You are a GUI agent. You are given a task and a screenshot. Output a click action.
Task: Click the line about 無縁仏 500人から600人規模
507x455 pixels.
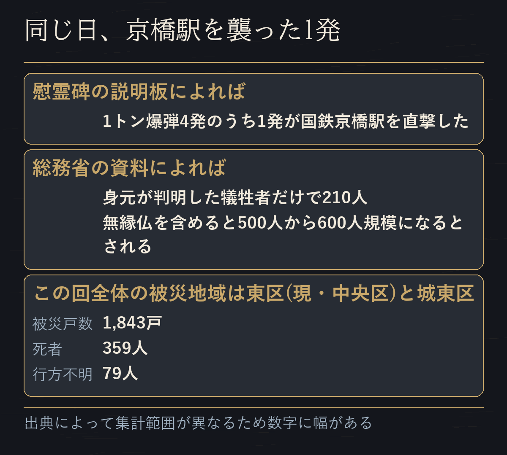pos(283,222)
